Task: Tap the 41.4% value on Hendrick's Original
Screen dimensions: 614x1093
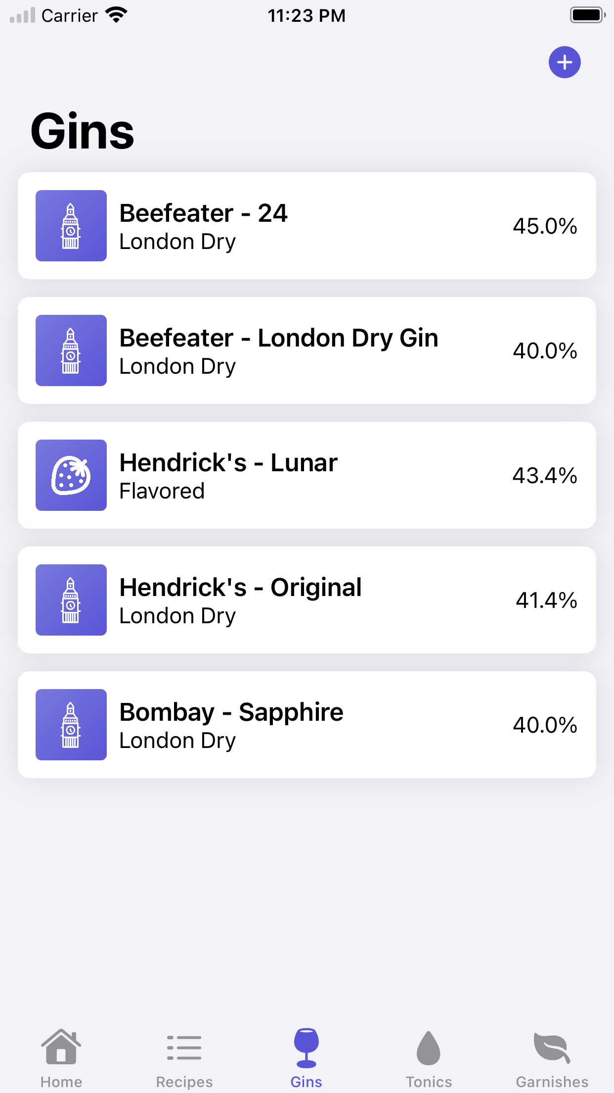Action: tap(546, 600)
